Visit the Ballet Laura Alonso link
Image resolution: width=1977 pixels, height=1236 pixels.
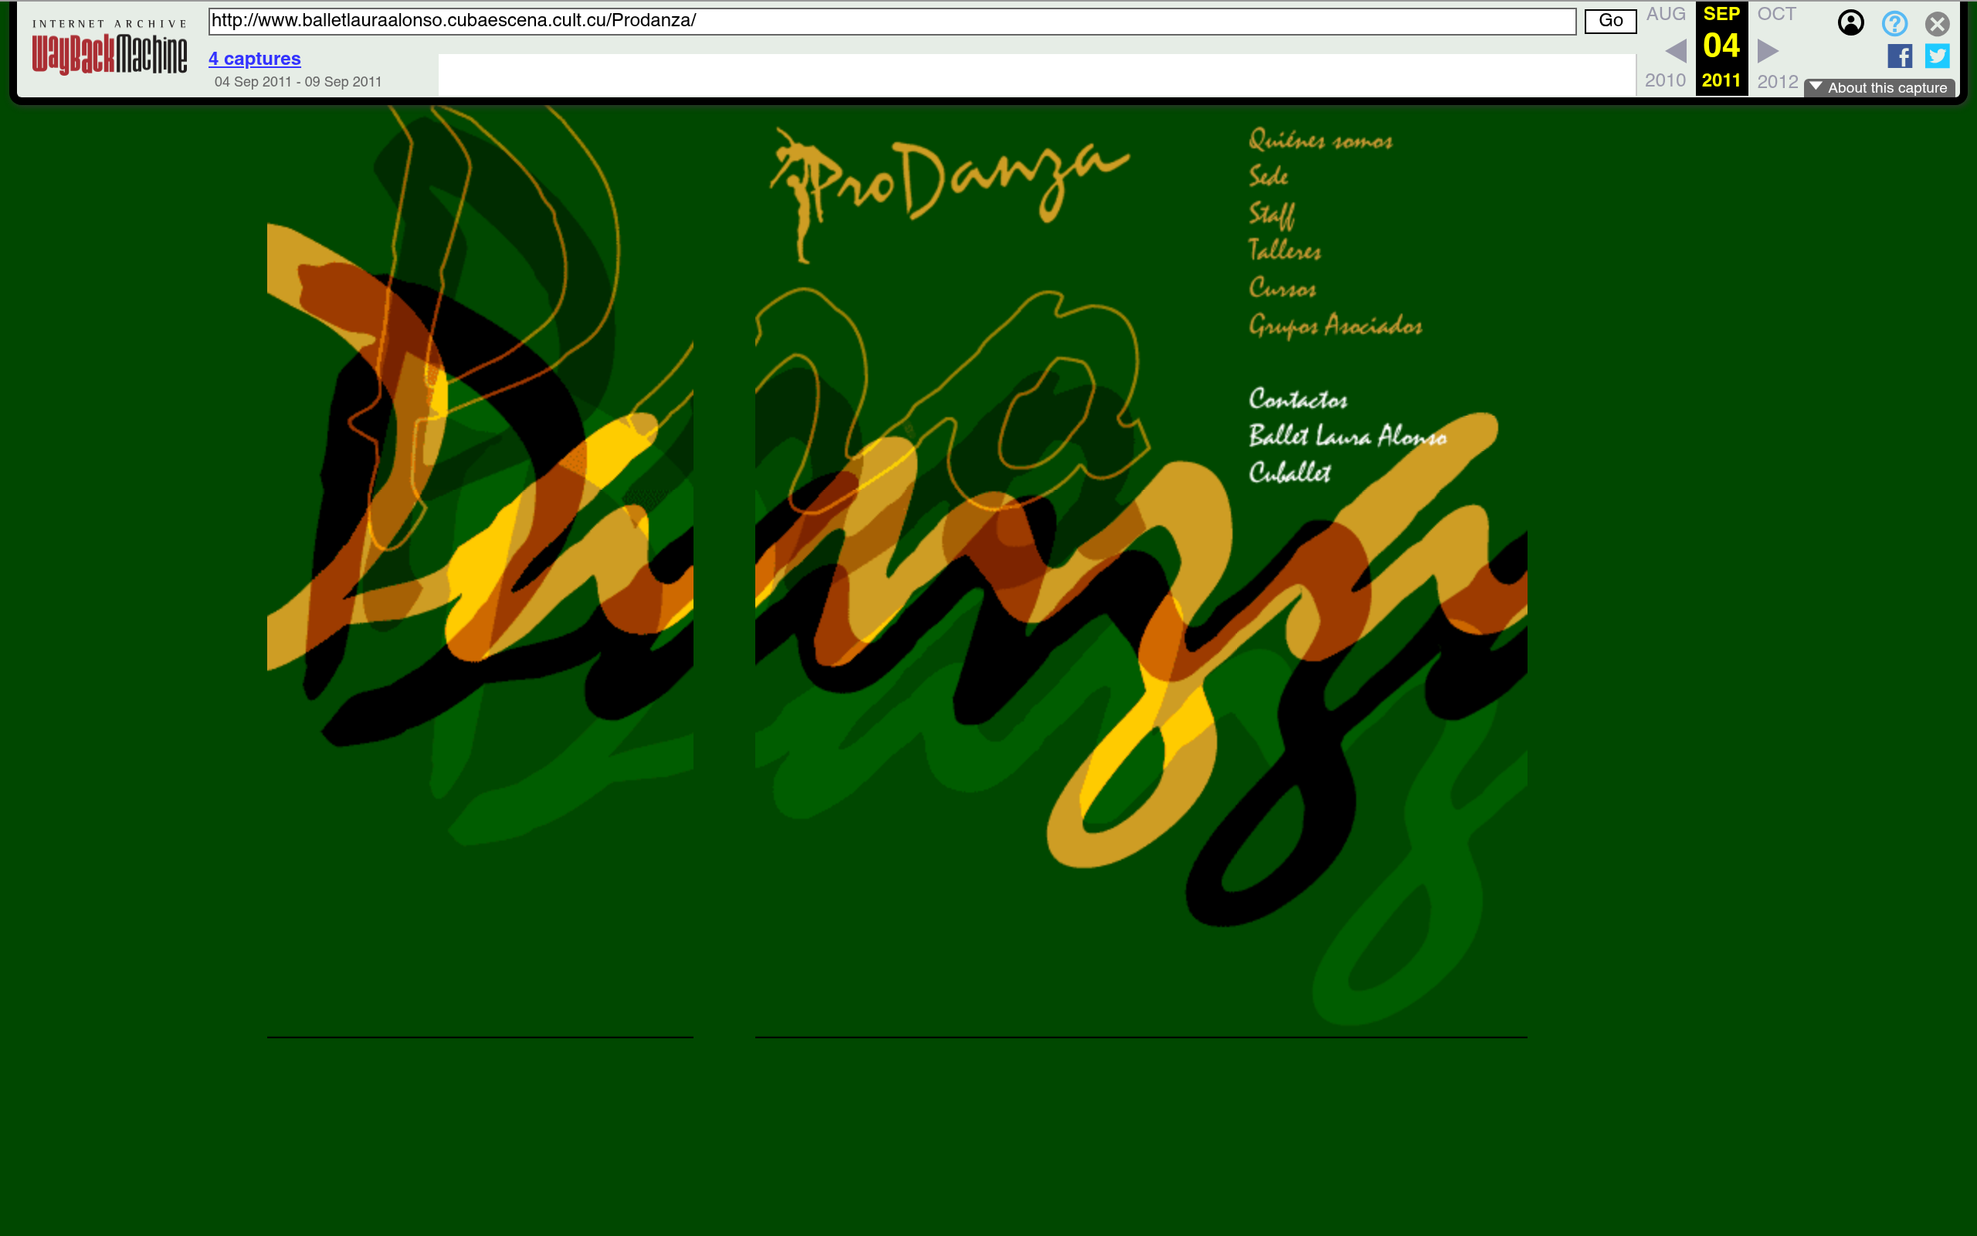click(1347, 436)
